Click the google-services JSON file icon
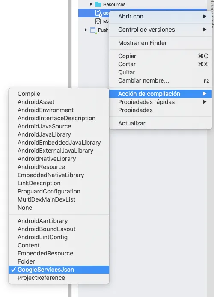This screenshot has height=297, width=214. click(x=98, y=13)
